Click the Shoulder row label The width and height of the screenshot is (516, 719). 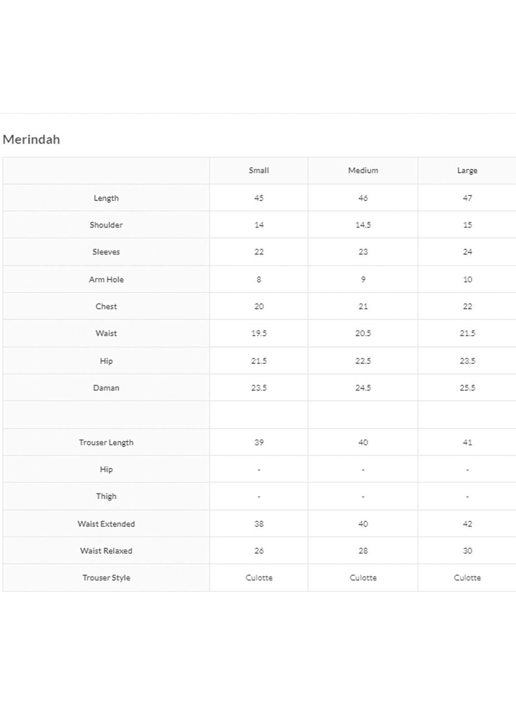click(x=106, y=225)
